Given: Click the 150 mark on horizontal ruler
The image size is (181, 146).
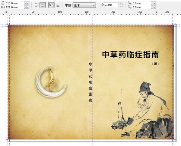Looking at the screenshot, I should [87, 12].
